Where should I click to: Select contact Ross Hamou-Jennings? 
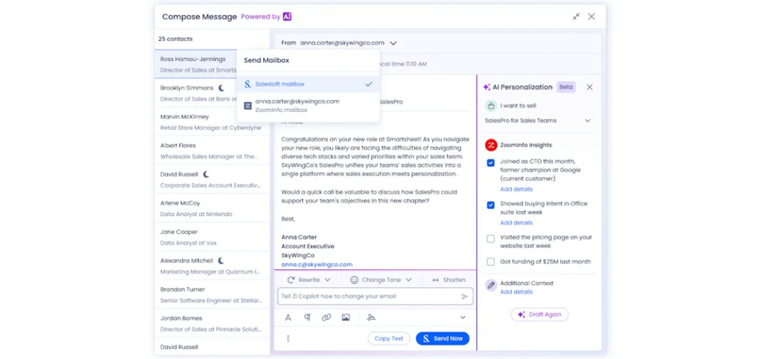(x=212, y=65)
